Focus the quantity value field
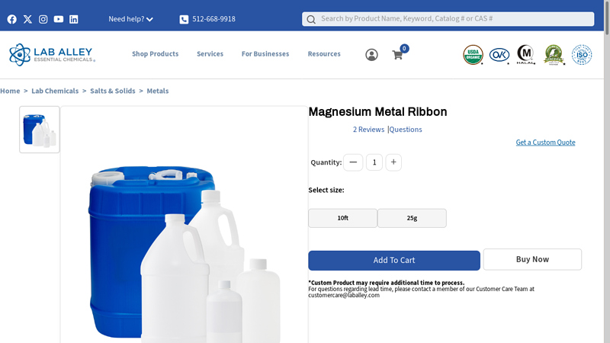The height and width of the screenshot is (343, 610). pyautogui.click(x=374, y=162)
